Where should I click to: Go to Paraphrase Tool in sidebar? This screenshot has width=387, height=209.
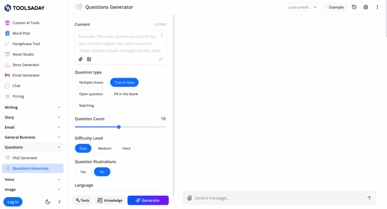(26, 44)
